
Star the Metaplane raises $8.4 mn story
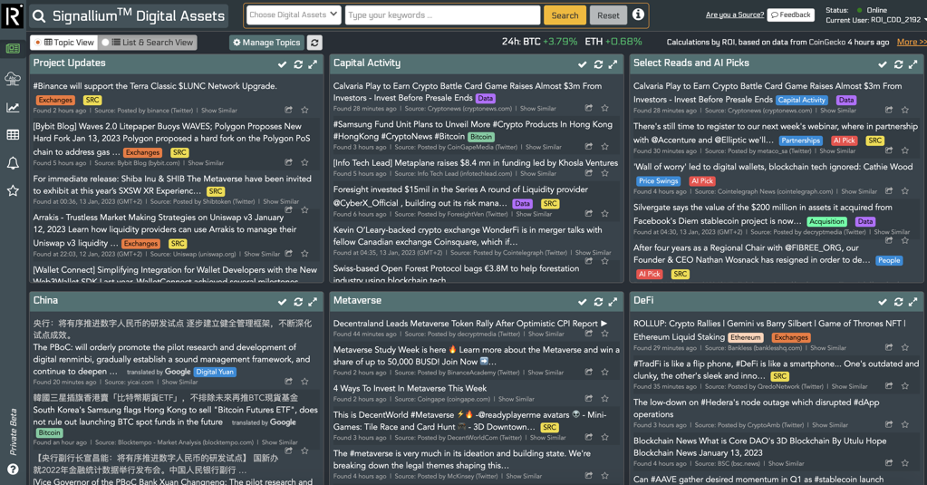click(x=604, y=173)
